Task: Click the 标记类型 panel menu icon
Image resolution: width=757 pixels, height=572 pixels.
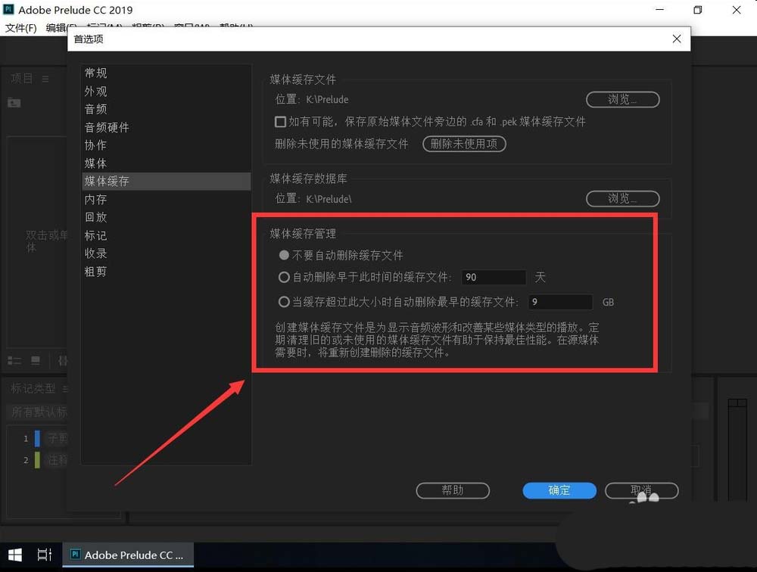Action: click(65, 388)
